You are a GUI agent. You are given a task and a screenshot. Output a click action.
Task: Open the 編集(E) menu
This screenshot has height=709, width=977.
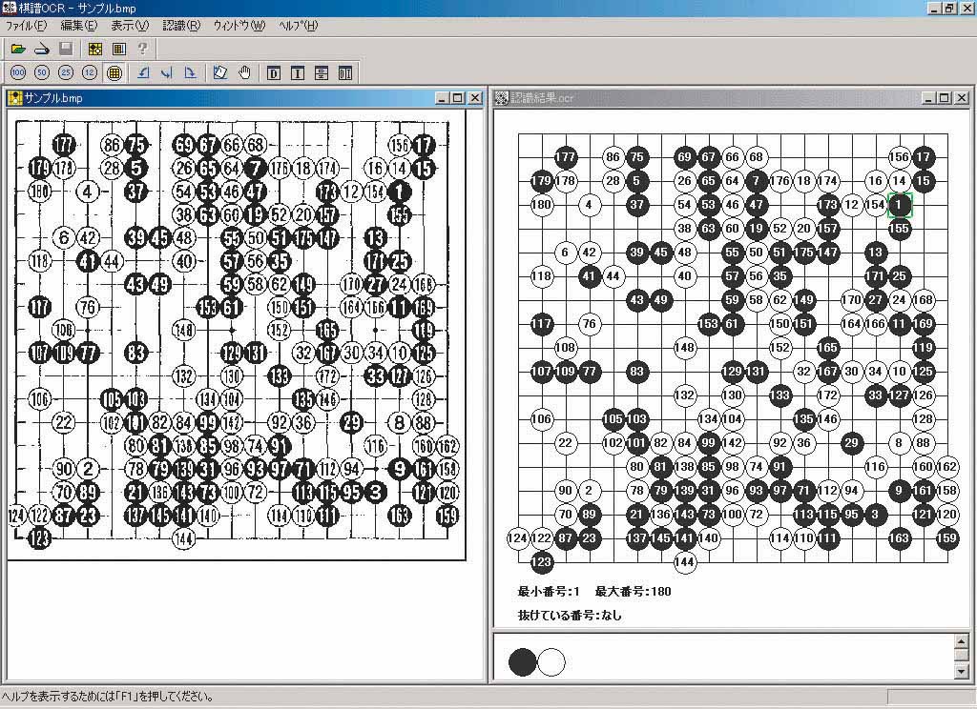click(x=78, y=26)
